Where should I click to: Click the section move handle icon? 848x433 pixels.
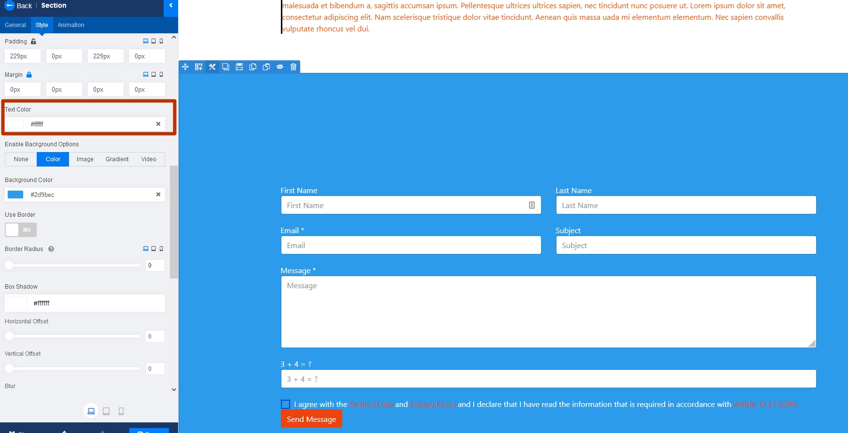point(185,67)
